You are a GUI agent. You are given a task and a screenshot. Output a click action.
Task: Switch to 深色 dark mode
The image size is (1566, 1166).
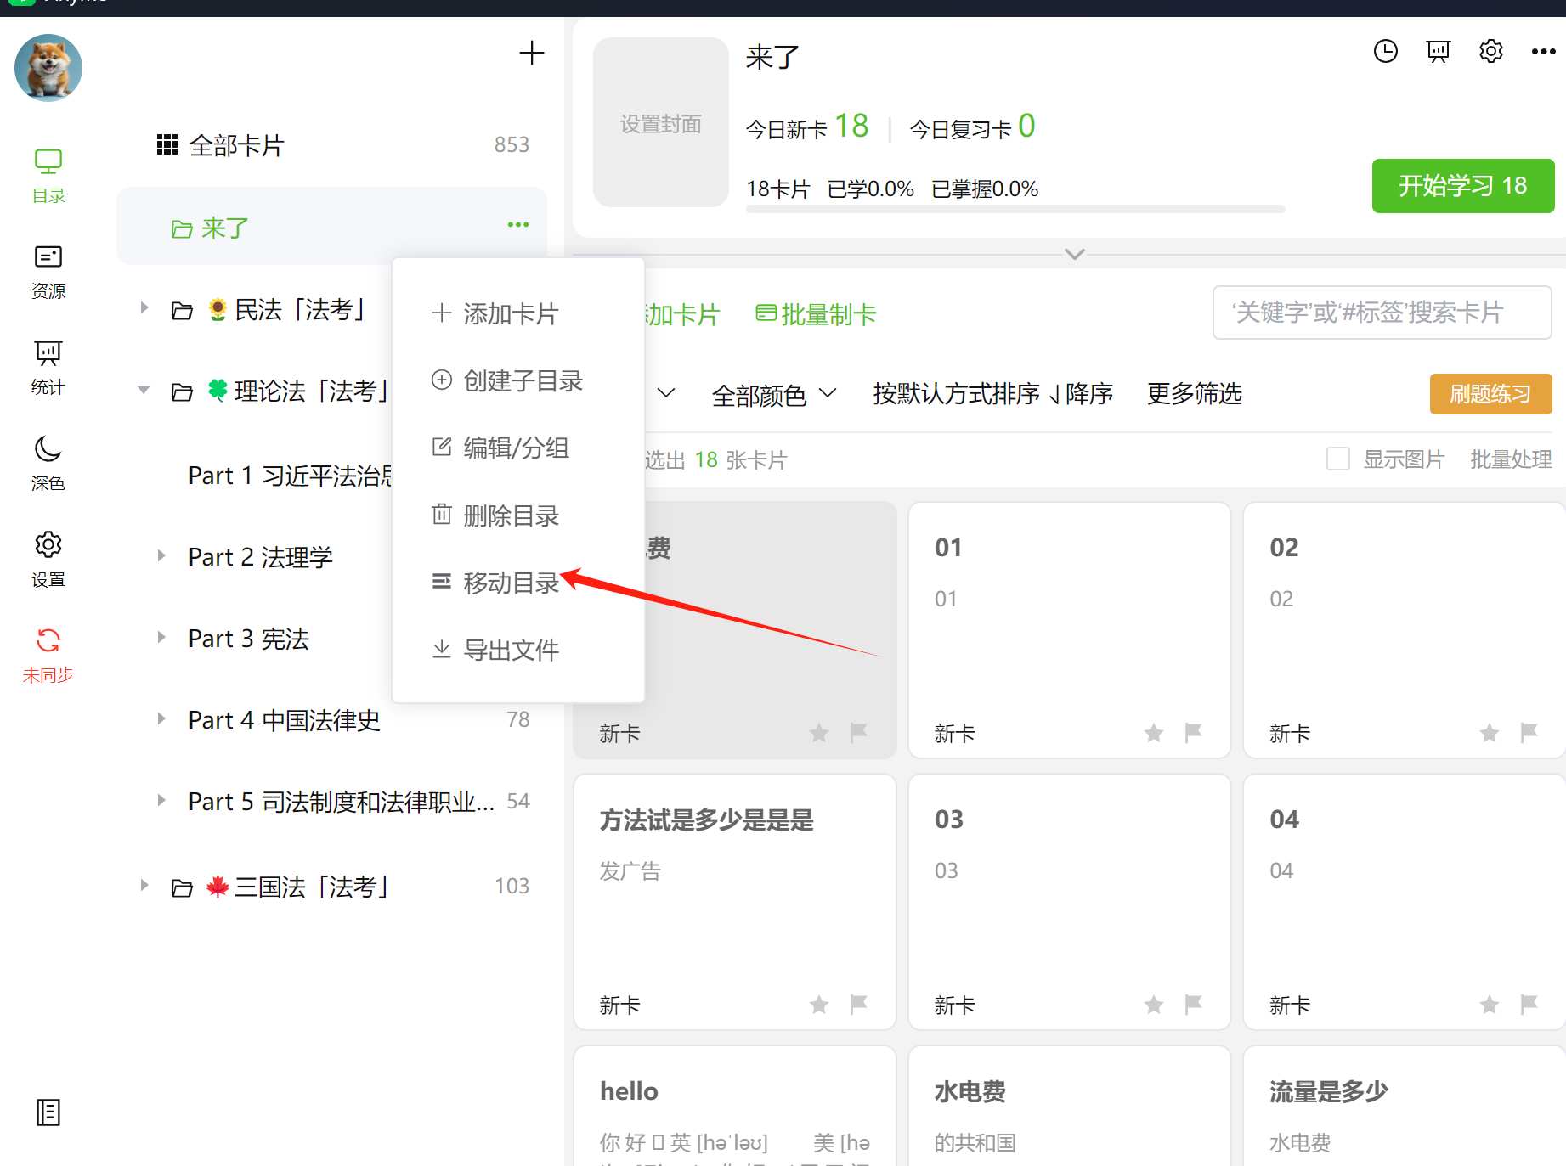(48, 464)
